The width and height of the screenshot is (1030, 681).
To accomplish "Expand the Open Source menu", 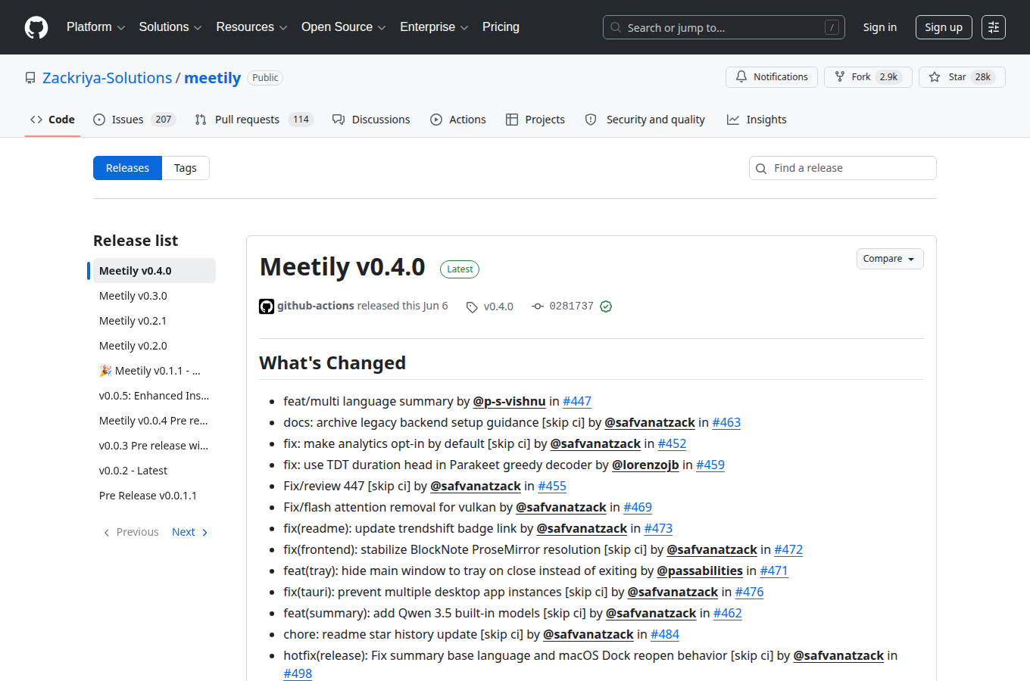I will point(344,27).
